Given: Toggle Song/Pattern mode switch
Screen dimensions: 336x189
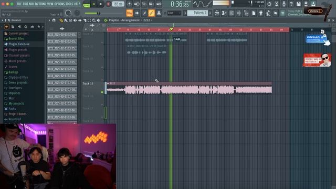Looking at the screenshot, I should coord(87,4).
